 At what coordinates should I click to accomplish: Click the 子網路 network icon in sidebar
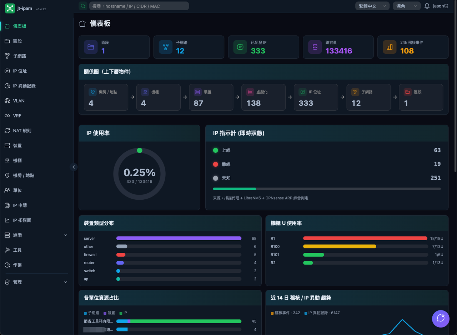(7, 56)
